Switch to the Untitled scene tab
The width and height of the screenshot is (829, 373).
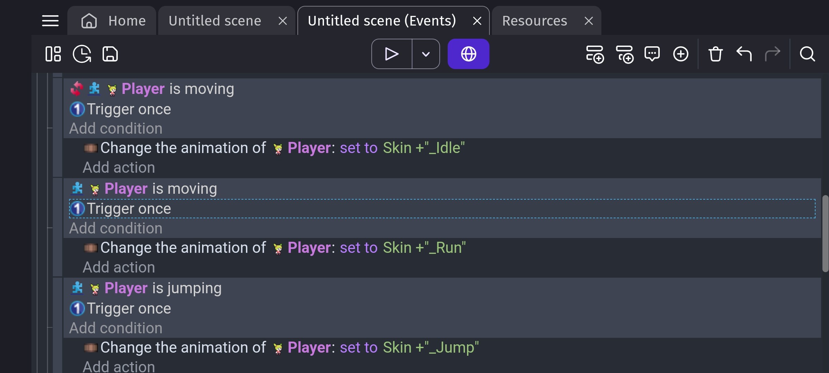[215, 21]
